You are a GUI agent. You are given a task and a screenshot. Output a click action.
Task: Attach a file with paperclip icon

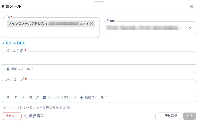[38, 97]
